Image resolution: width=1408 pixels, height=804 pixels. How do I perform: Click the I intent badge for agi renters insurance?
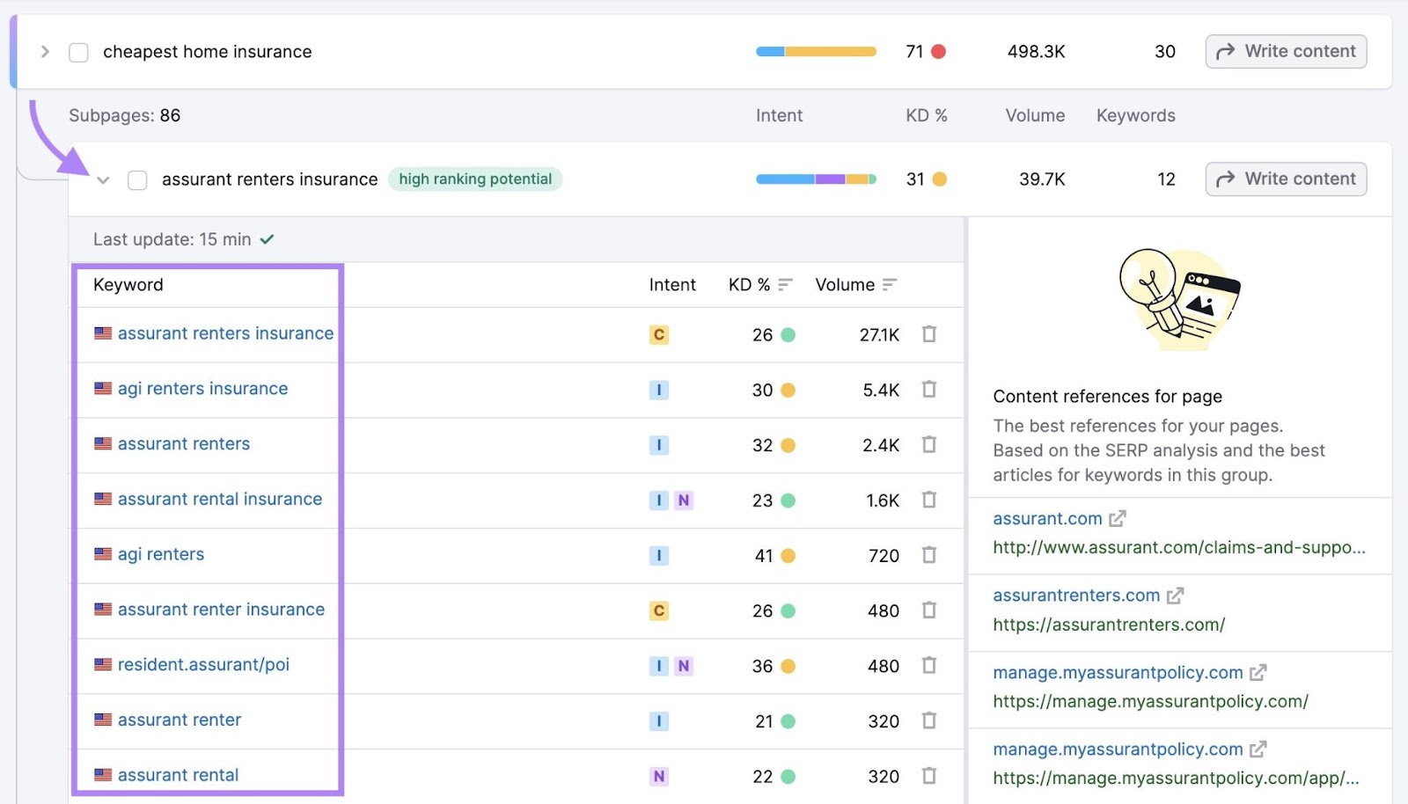[x=659, y=390]
